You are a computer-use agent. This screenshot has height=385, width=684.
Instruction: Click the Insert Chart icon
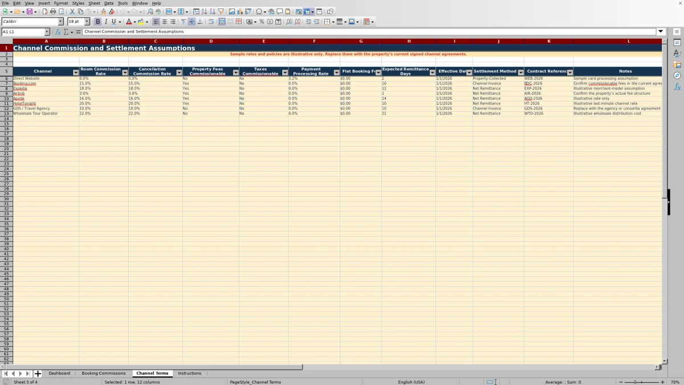(x=239, y=11)
